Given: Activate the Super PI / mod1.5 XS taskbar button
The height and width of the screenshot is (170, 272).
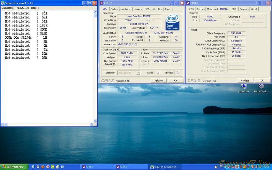Looking at the screenshot, I should pyautogui.click(x=165, y=167).
